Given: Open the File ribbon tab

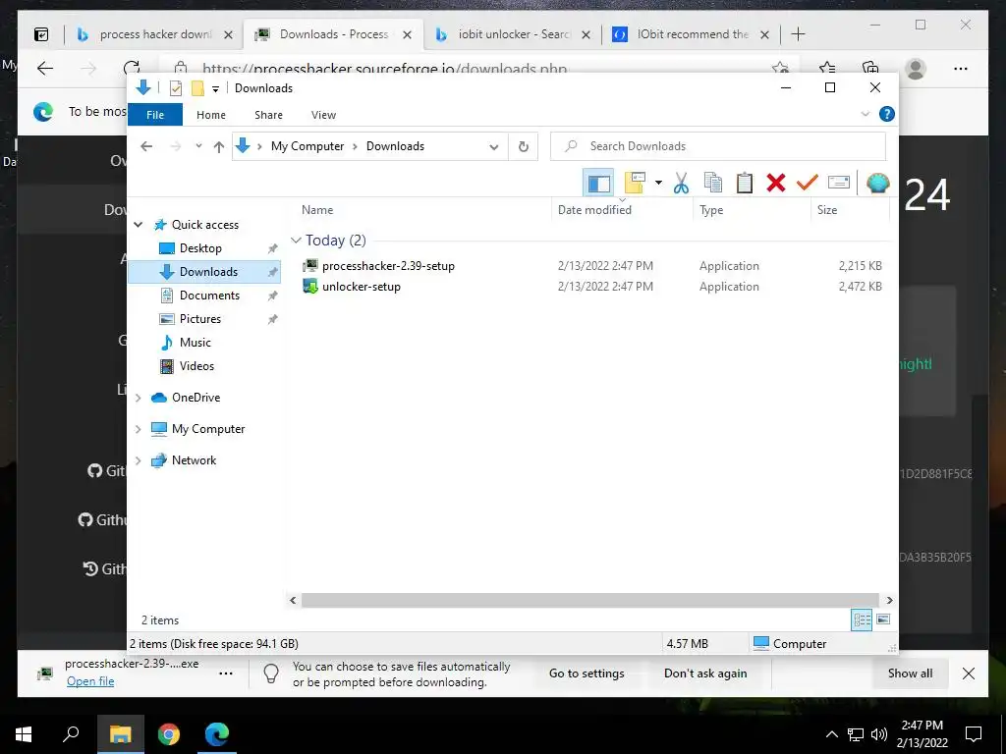Looking at the screenshot, I should tap(155, 115).
